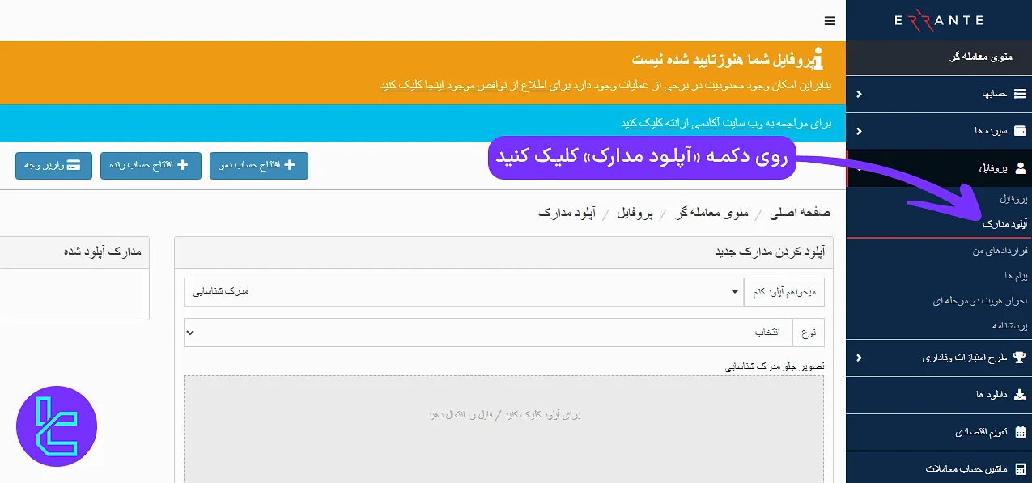Expand the Accounts sidebar section chevron
Image resolution: width=1032 pixels, height=483 pixels.
click(x=858, y=93)
